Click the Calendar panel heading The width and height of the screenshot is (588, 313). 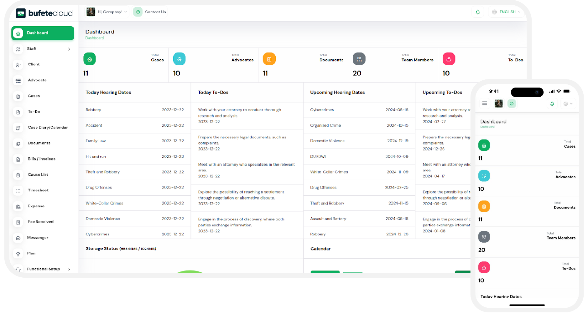[x=320, y=249]
